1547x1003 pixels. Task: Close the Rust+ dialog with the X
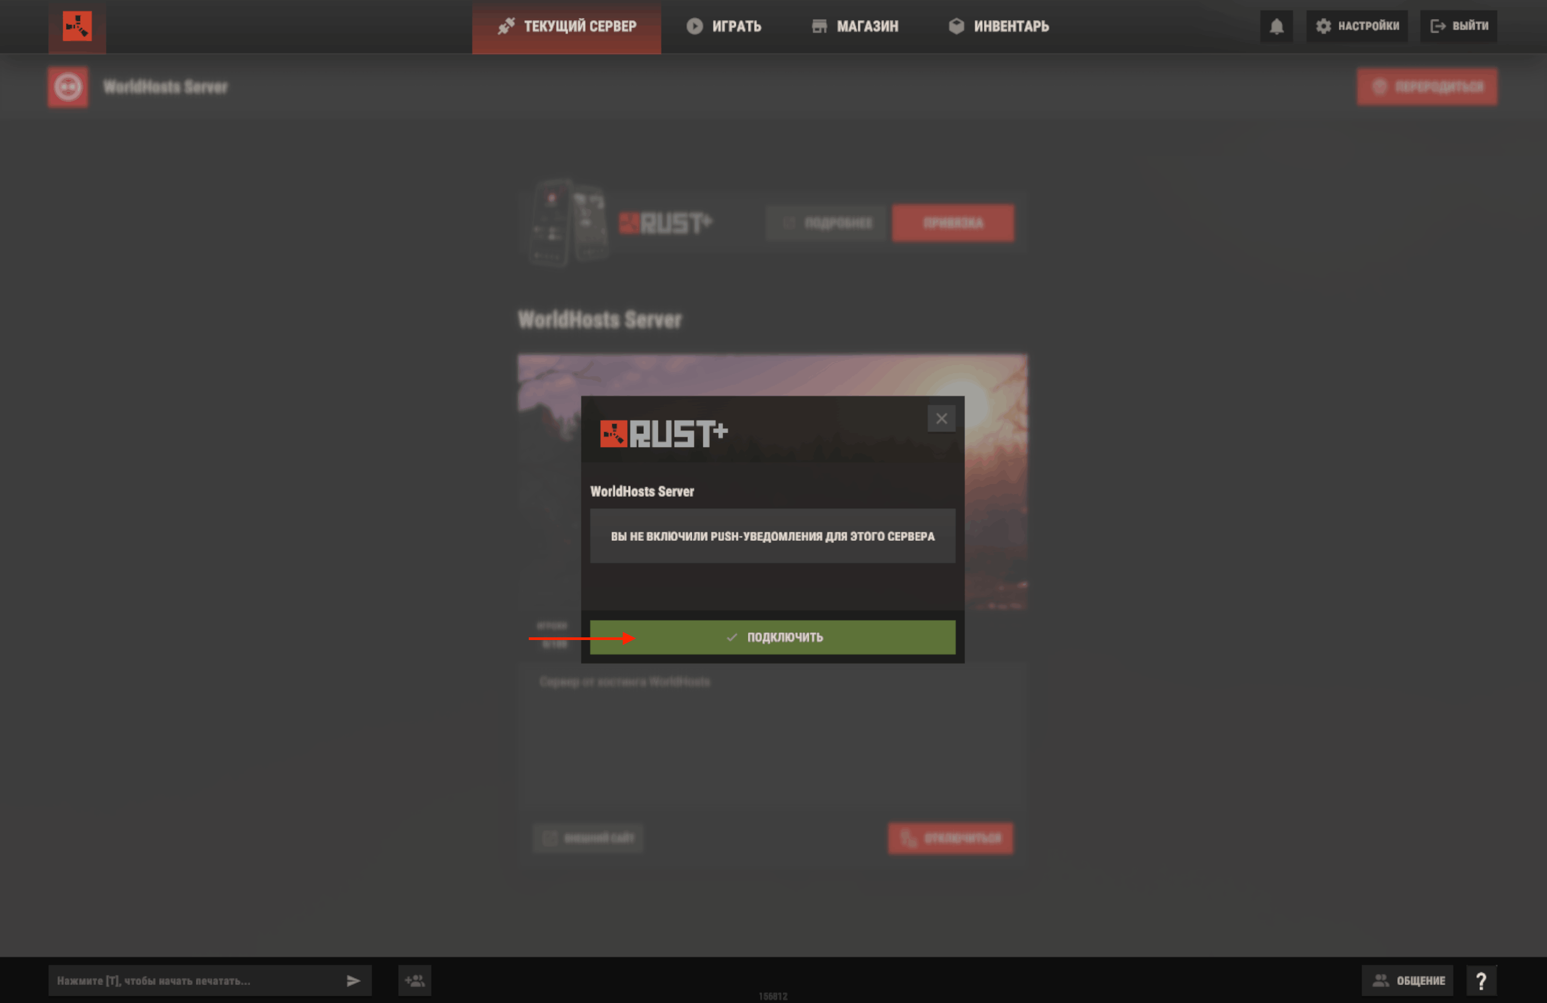941,419
